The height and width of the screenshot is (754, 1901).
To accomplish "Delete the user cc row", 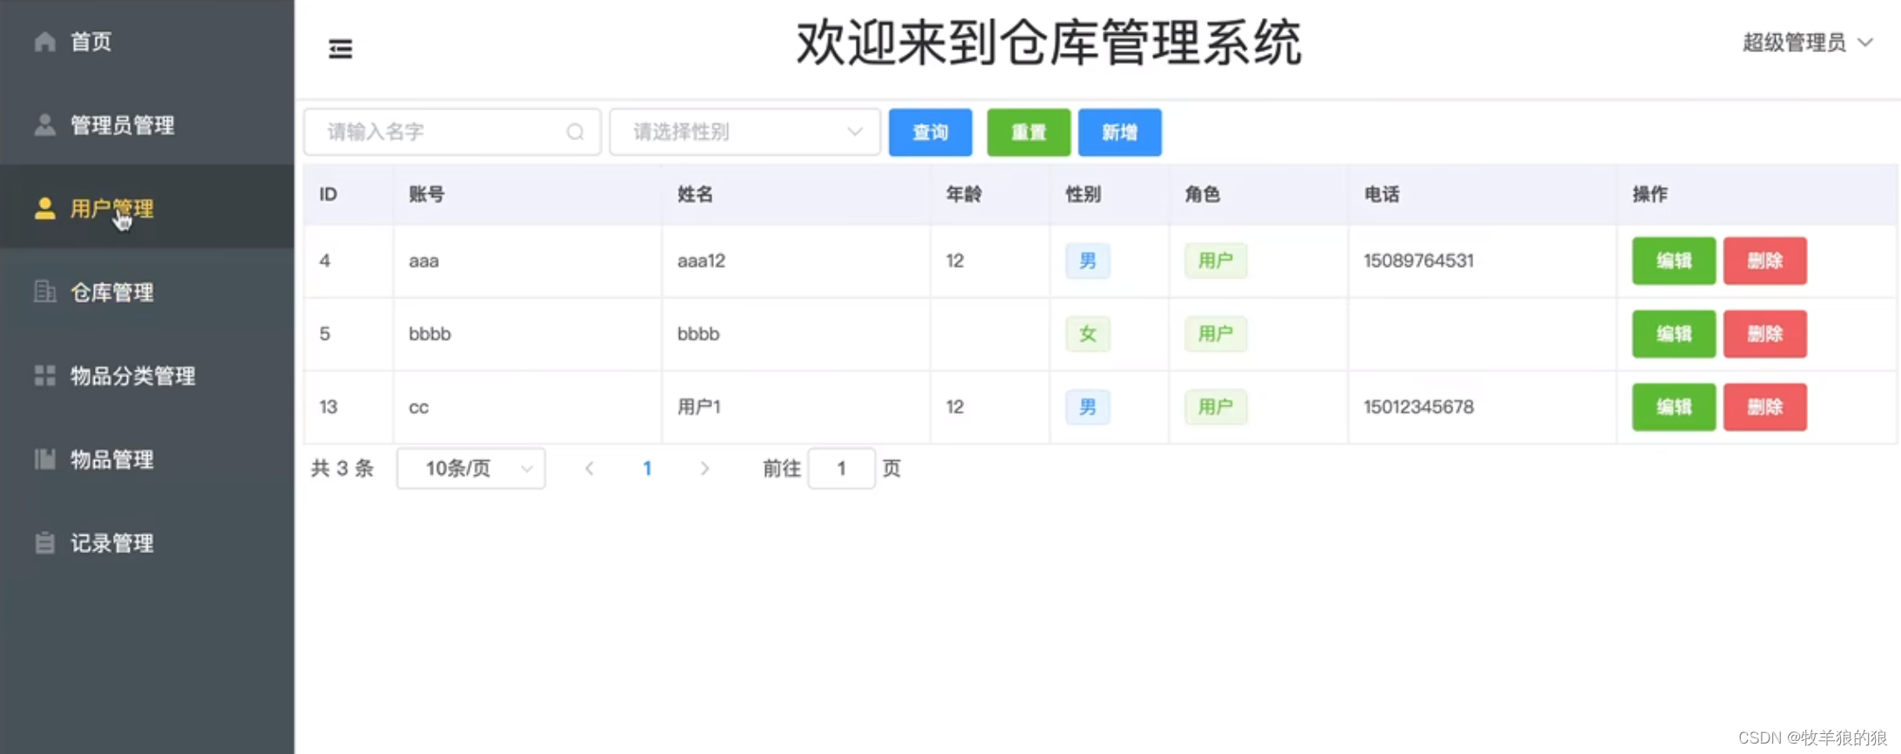I will (x=1764, y=407).
